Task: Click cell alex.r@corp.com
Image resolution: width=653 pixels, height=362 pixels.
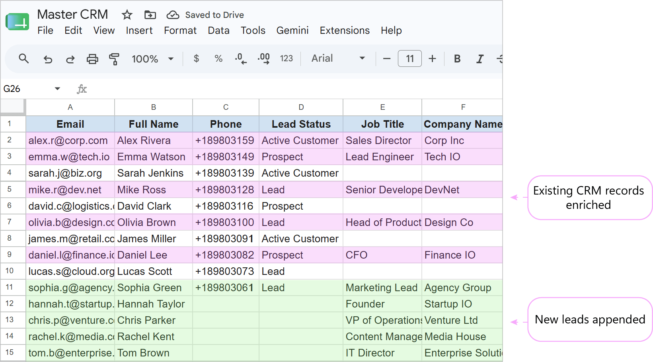Action: (x=70, y=140)
